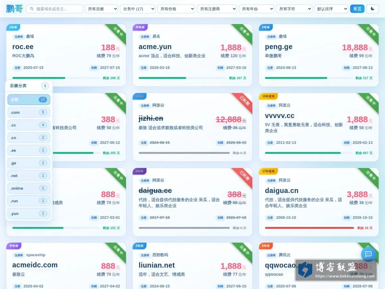Click the 17年老米 badge on daigua.cn
The width and height of the screenshot is (385, 289).
[268, 171]
